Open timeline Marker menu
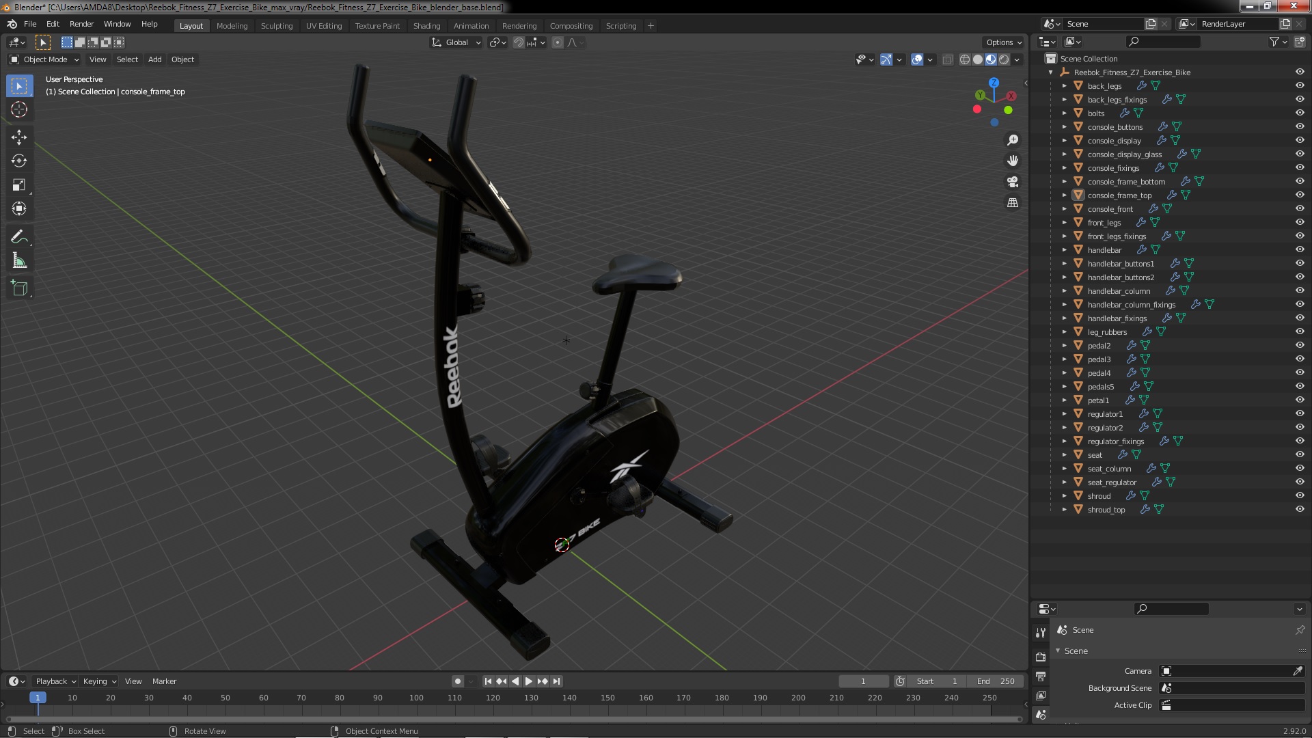1312x738 pixels. pyautogui.click(x=164, y=681)
